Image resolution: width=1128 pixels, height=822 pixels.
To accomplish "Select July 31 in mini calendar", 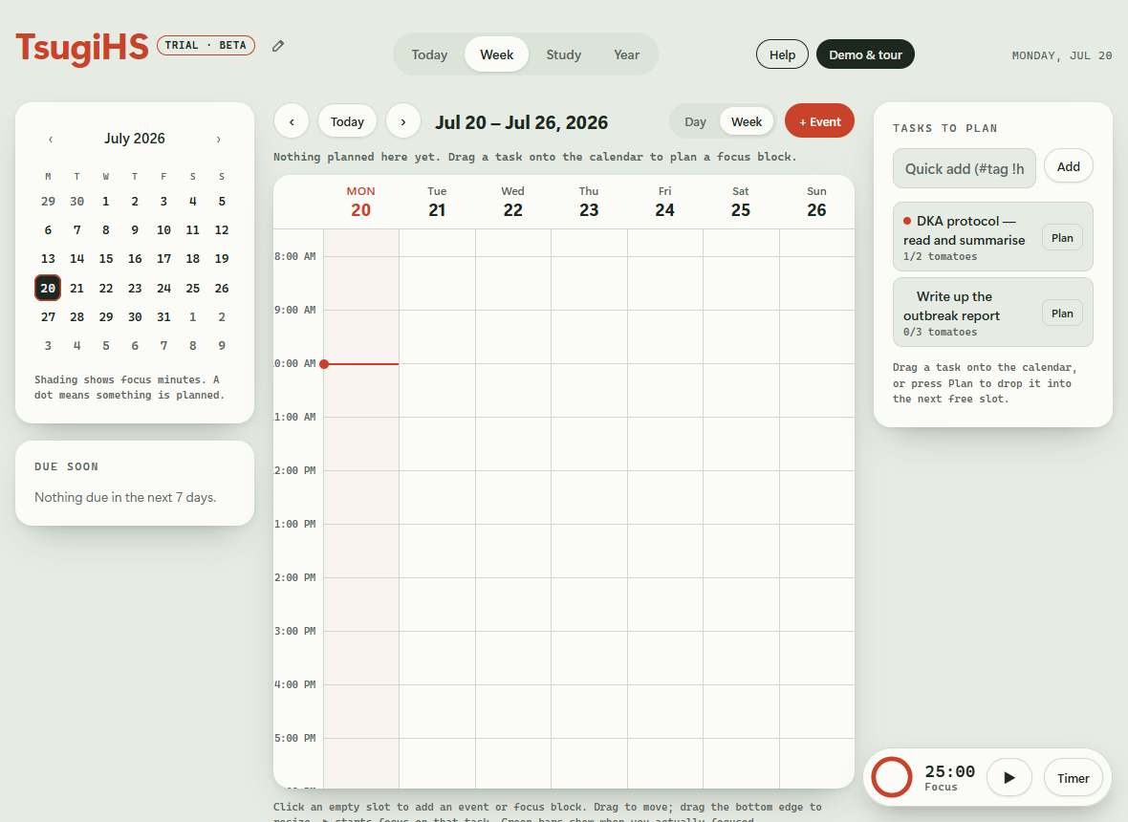I will pos(164,316).
